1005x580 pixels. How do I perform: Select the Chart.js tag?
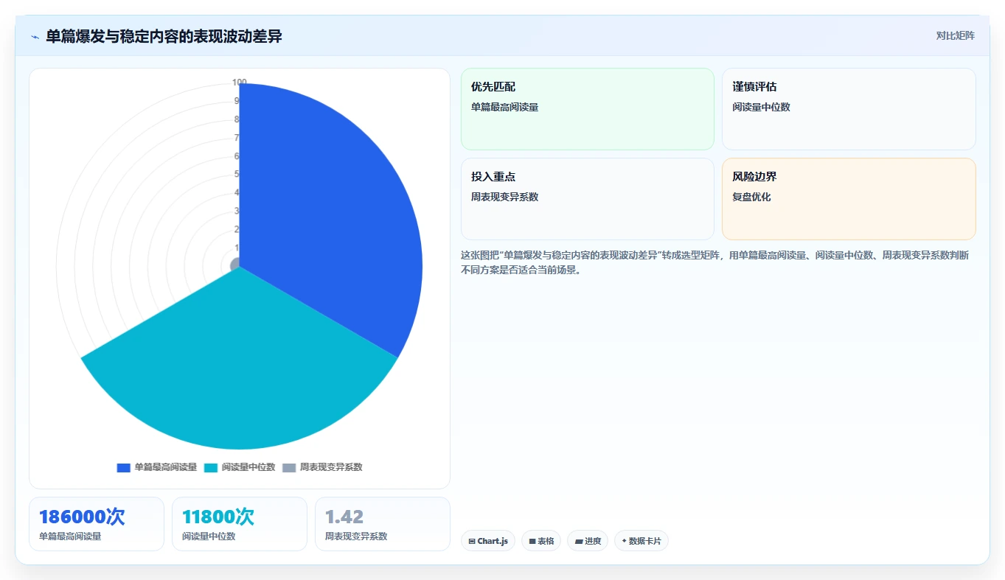[x=488, y=541]
